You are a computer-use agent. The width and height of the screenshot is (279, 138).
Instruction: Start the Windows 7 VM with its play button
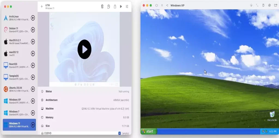point(33,113)
